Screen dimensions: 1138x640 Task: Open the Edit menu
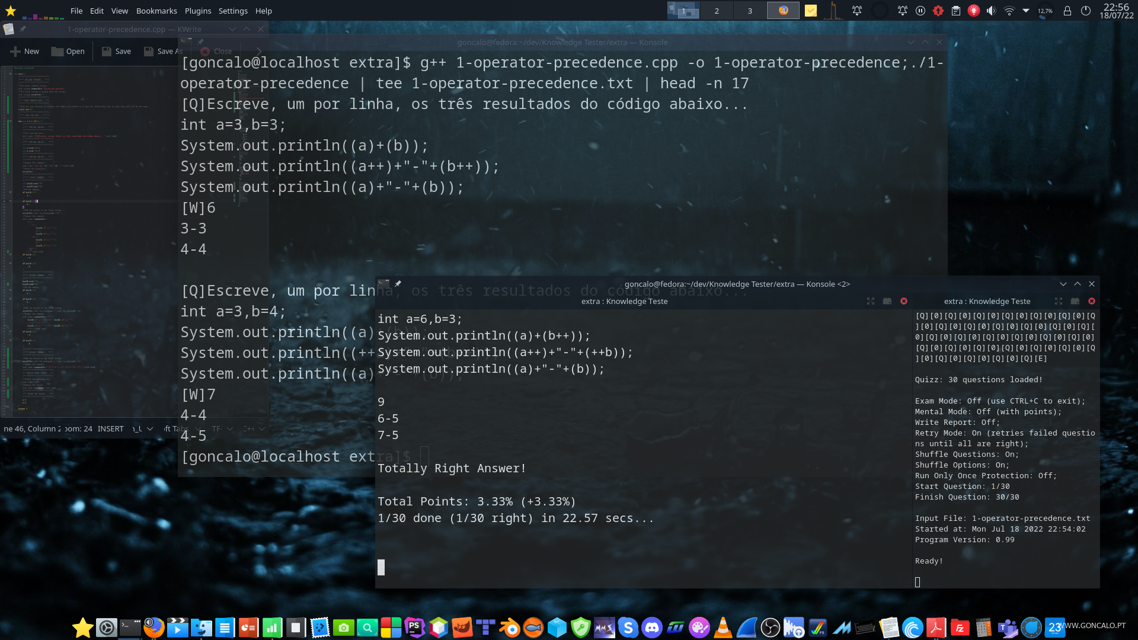tap(97, 11)
